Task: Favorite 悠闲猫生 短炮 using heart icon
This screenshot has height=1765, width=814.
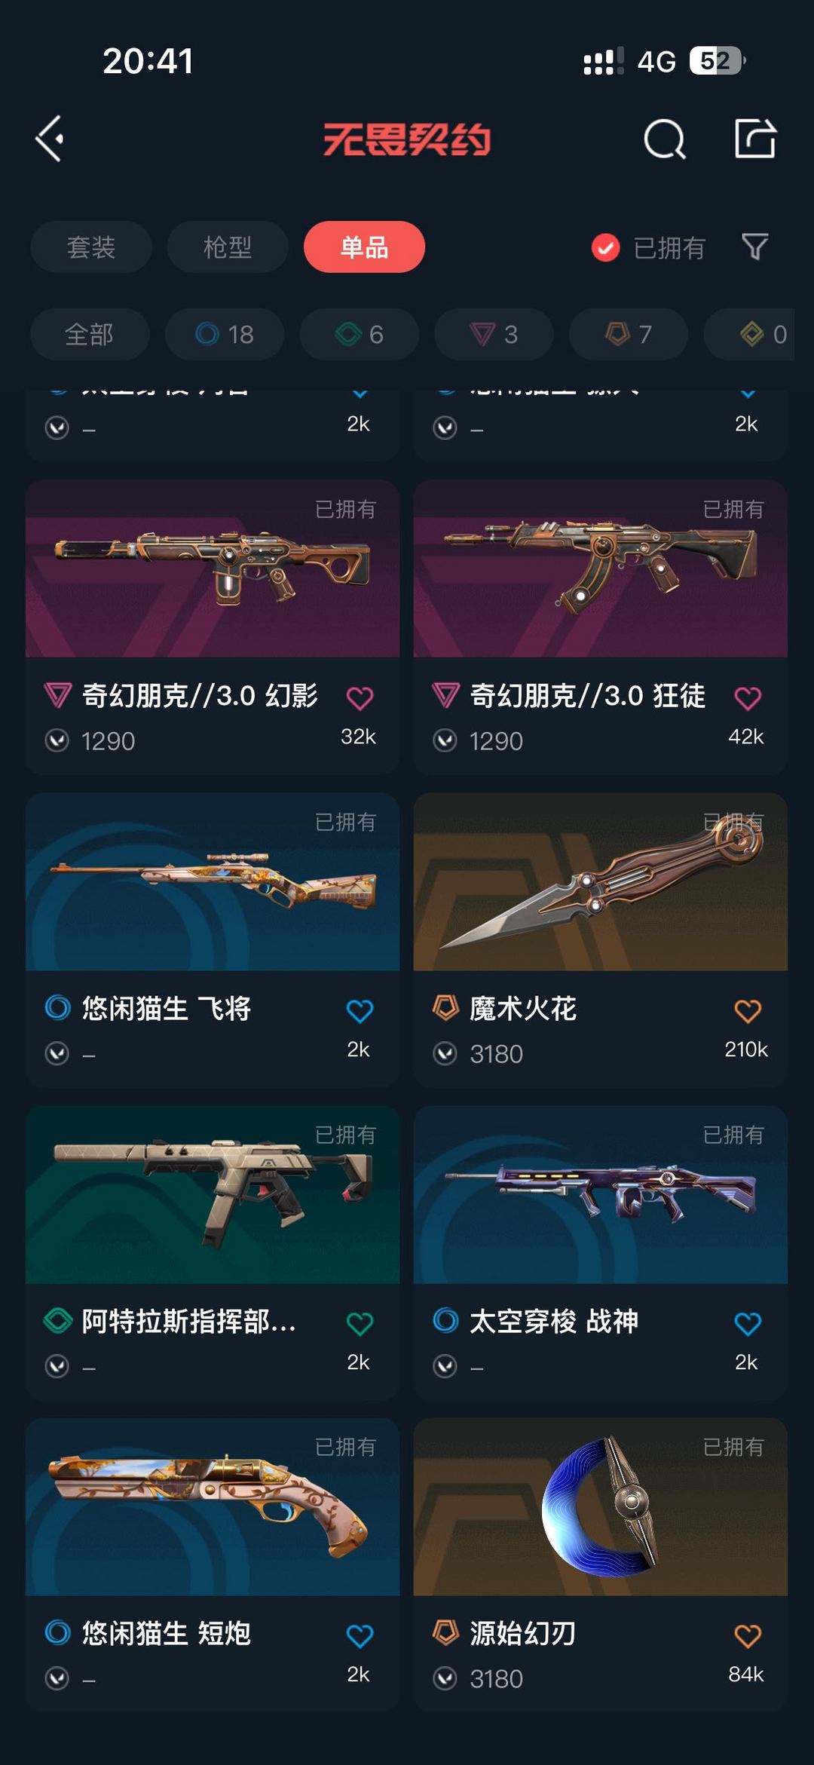Action: (x=360, y=1636)
